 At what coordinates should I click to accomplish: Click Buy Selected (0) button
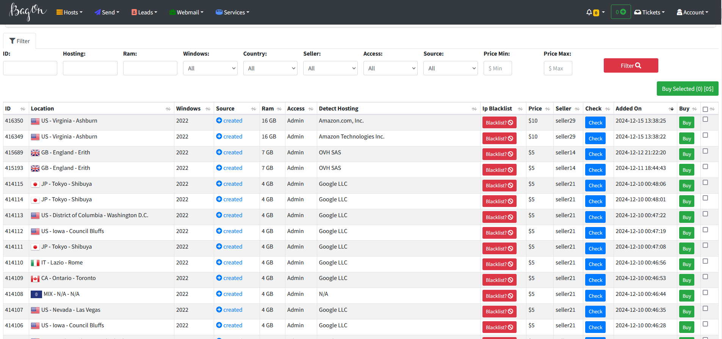pos(688,89)
